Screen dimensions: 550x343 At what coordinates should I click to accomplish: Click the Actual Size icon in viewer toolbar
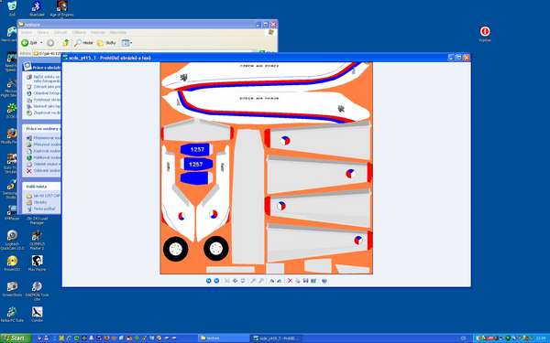(x=235, y=281)
